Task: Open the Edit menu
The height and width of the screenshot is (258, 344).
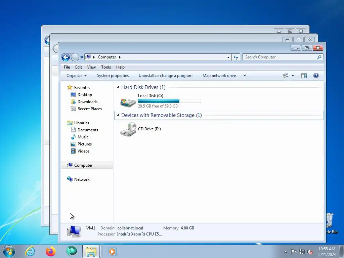Action: pyautogui.click(x=78, y=67)
